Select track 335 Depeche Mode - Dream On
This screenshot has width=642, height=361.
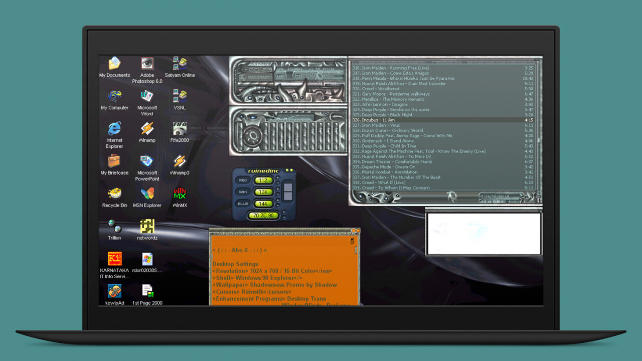(x=396, y=167)
